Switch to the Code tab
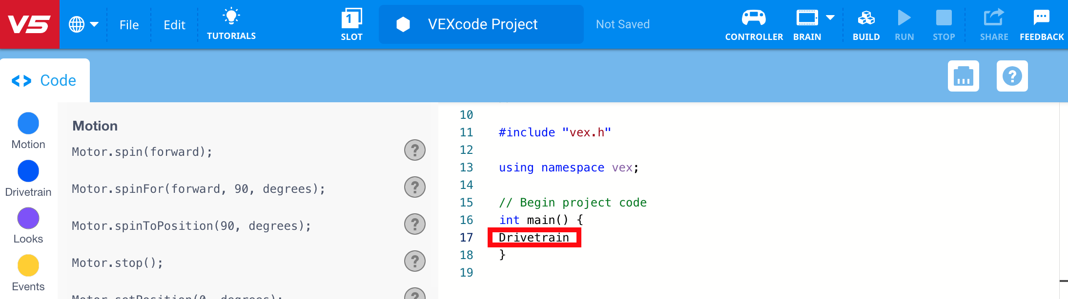 [45, 80]
